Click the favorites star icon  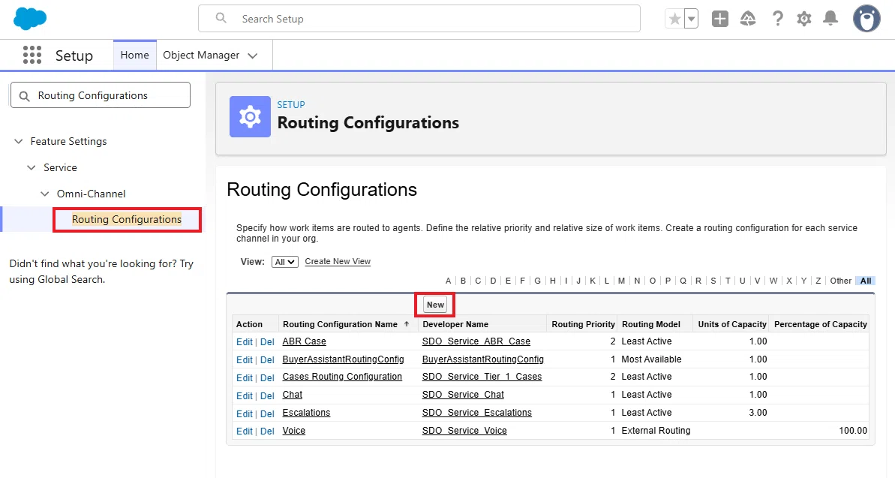click(x=674, y=19)
